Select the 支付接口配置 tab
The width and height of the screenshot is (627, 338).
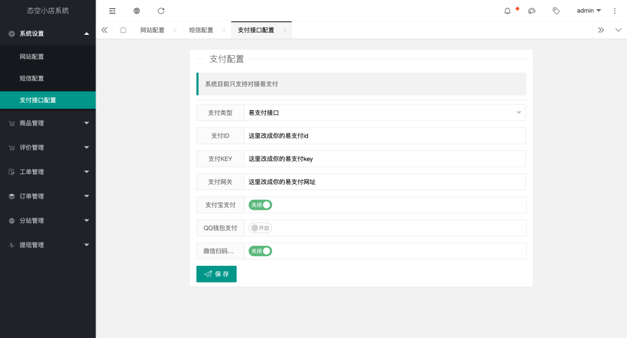click(256, 31)
